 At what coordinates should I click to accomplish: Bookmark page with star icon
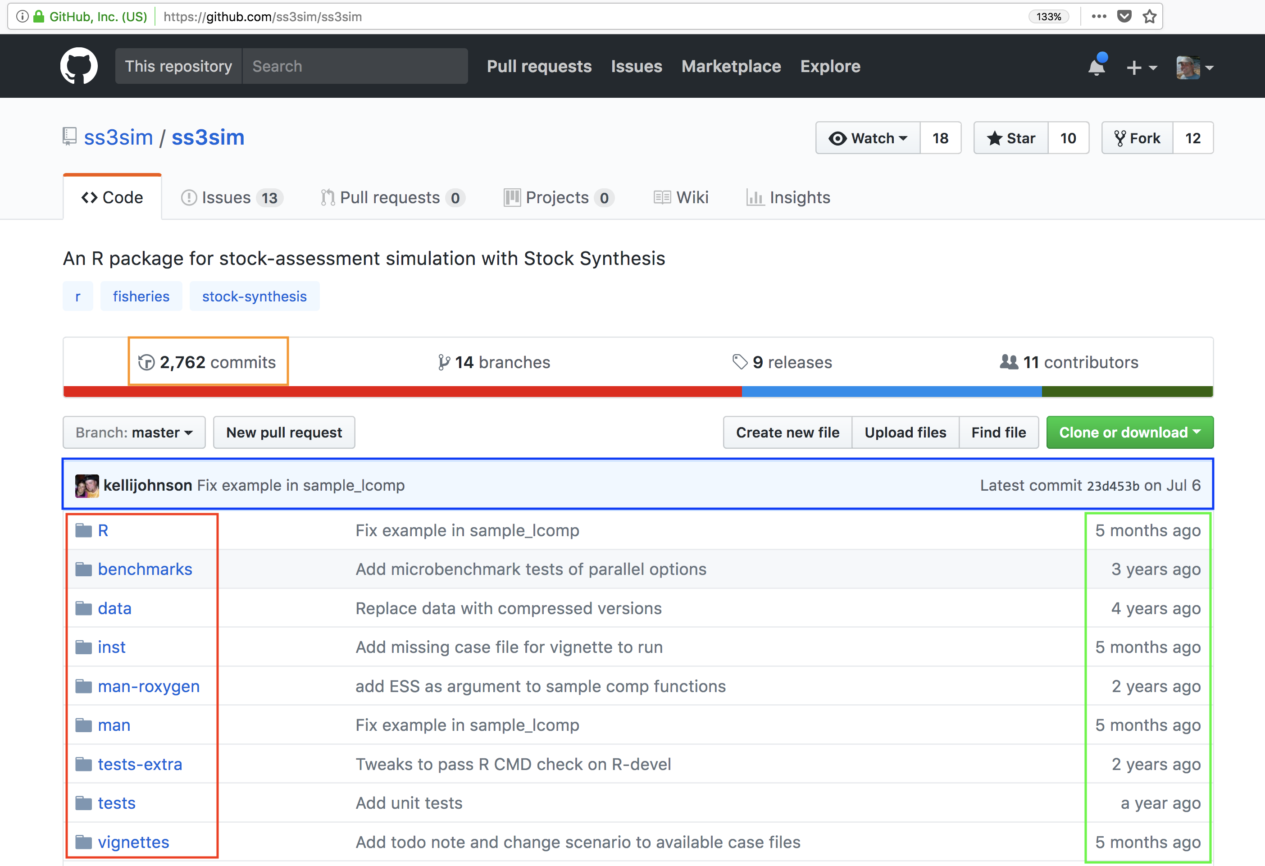point(1149,16)
